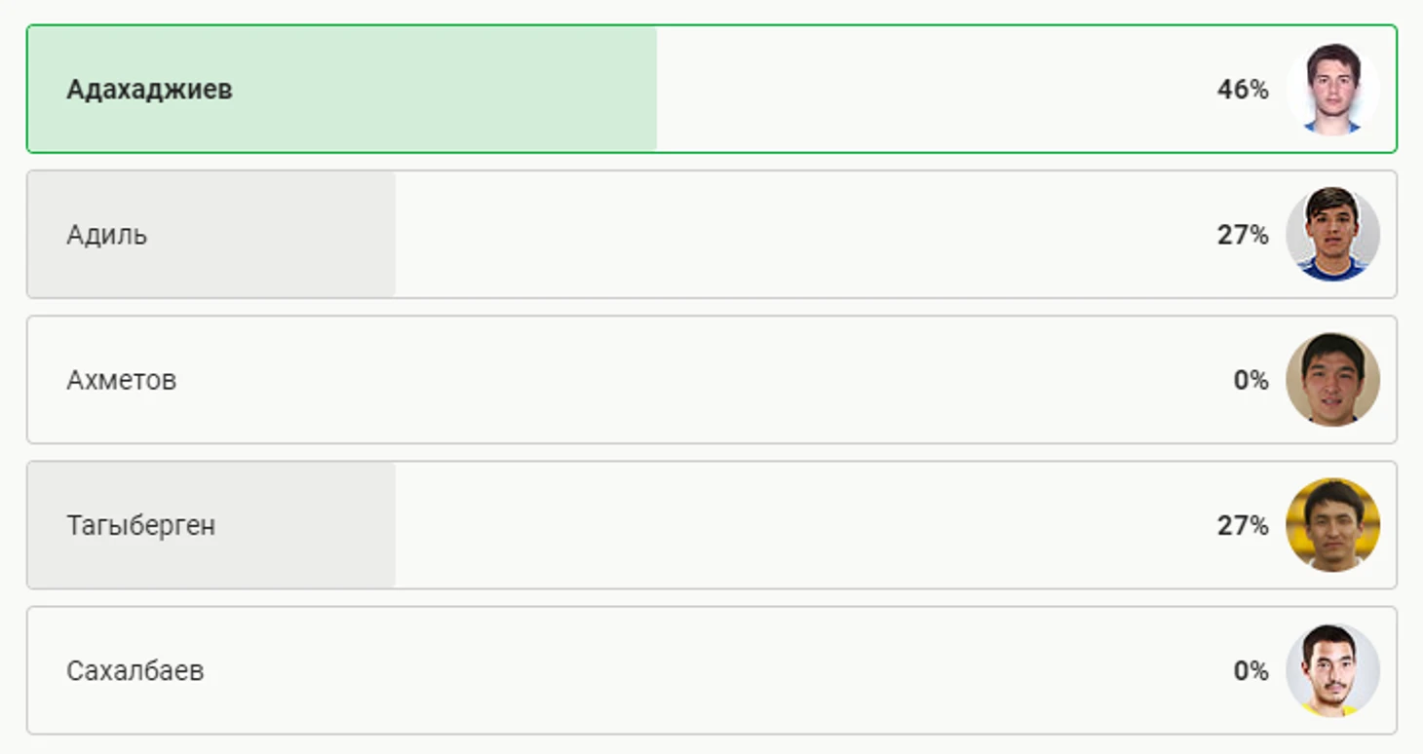Click the 46% result for Адахаджиев

(x=1243, y=90)
